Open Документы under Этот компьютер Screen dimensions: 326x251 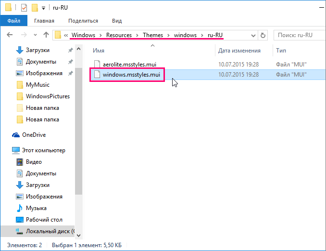(41, 173)
